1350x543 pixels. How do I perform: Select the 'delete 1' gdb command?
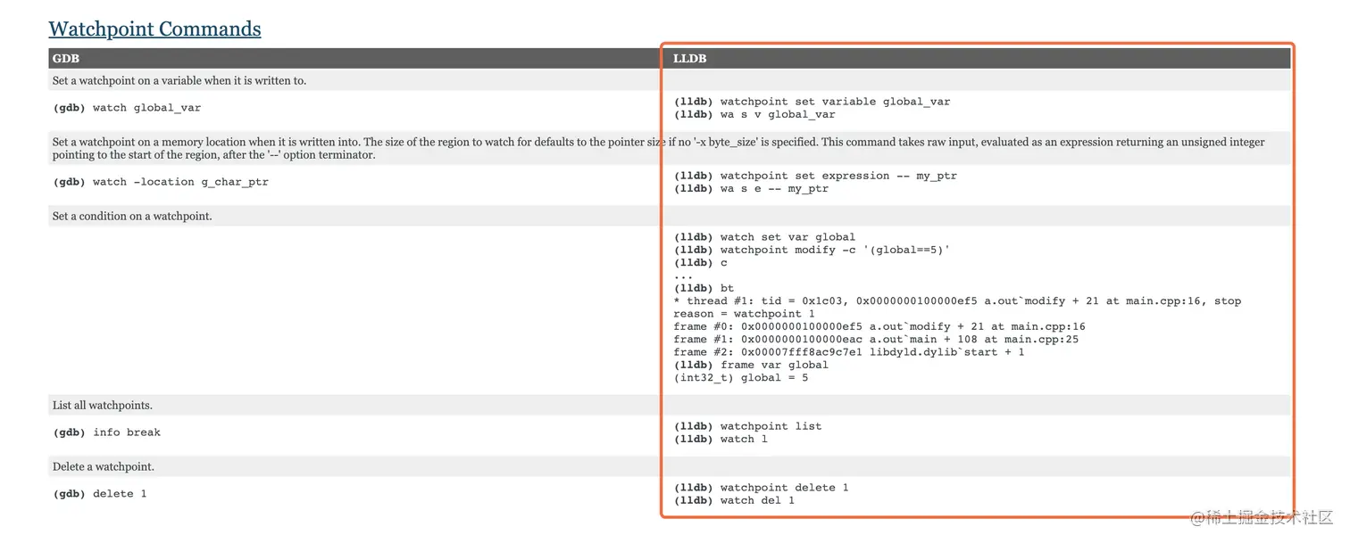[100, 494]
